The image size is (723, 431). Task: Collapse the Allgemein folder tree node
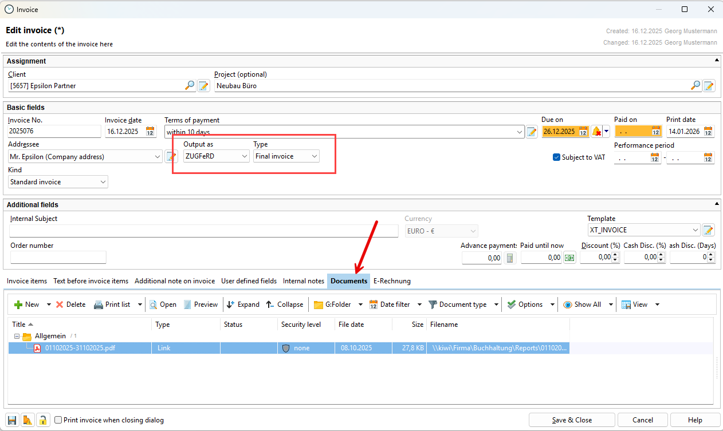17,336
